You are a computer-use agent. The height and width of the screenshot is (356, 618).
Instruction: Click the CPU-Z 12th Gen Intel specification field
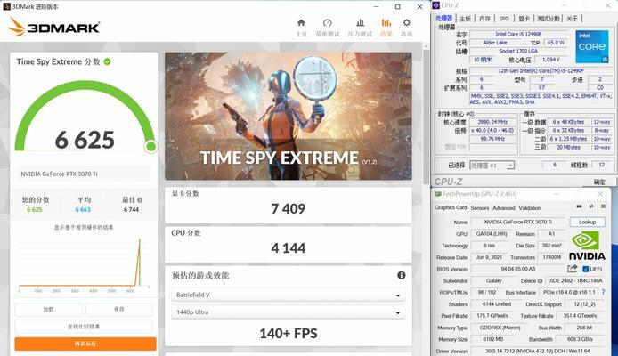541,71
